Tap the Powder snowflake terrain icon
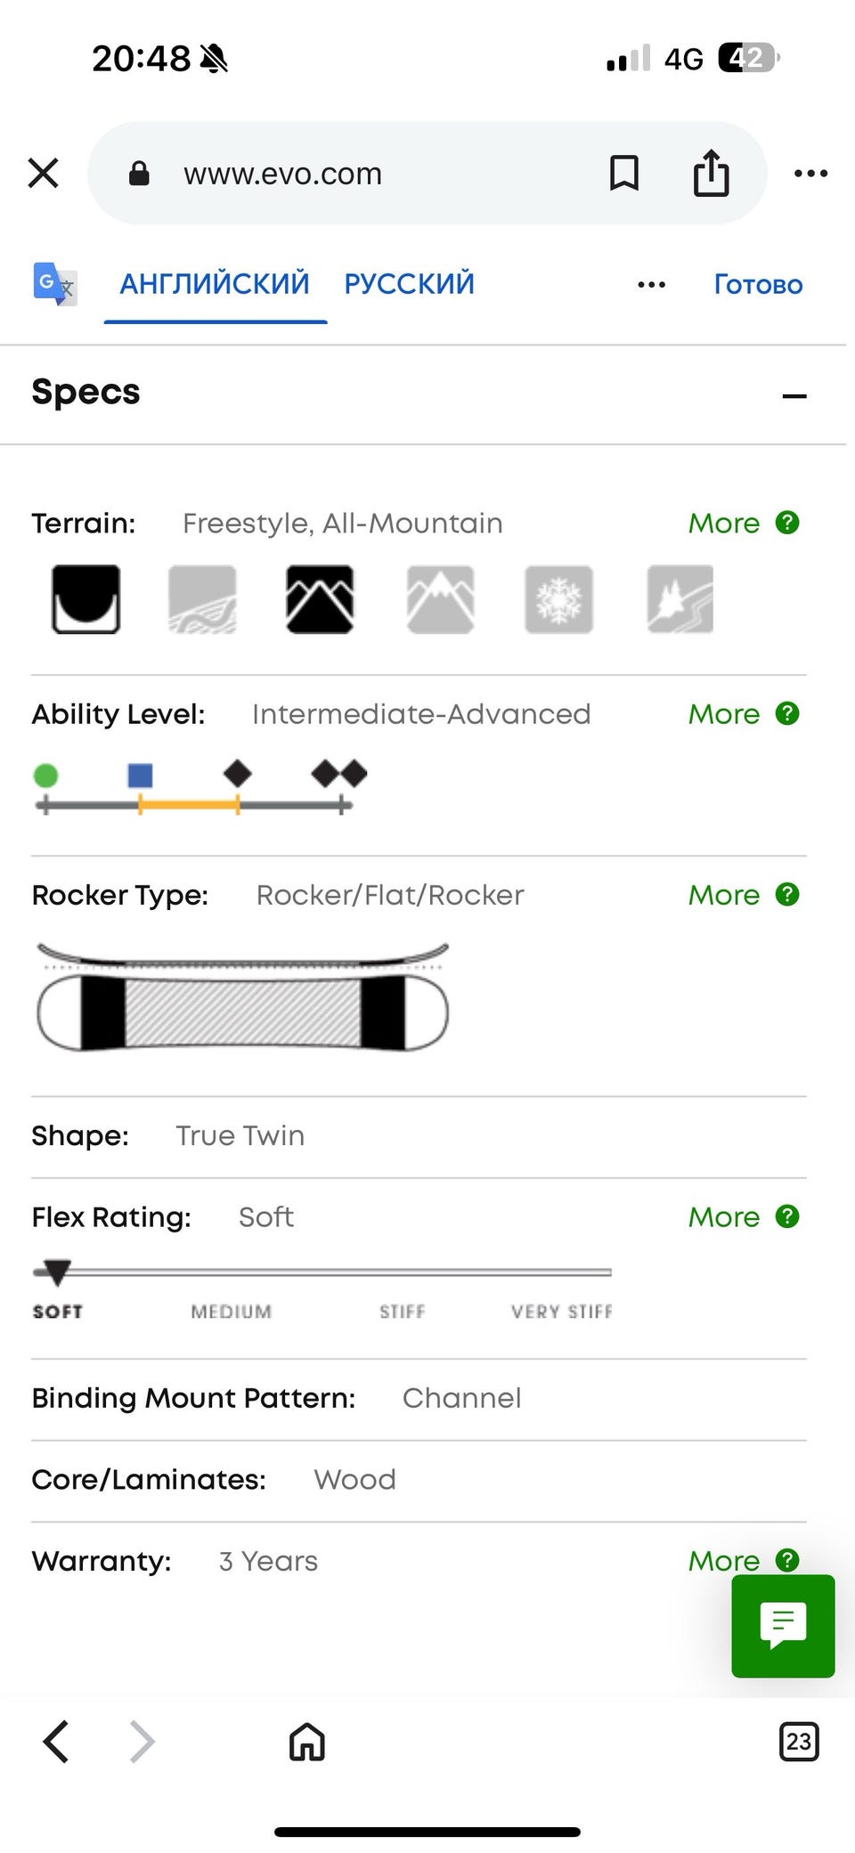The width and height of the screenshot is (855, 1853). (x=558, y=599)
